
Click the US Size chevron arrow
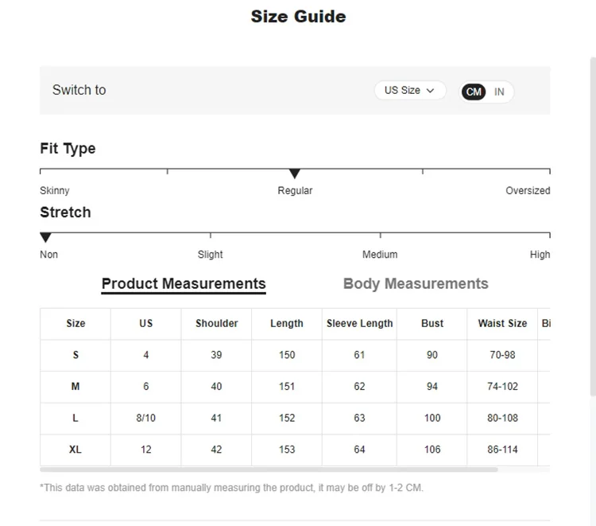tap(430, 91)
